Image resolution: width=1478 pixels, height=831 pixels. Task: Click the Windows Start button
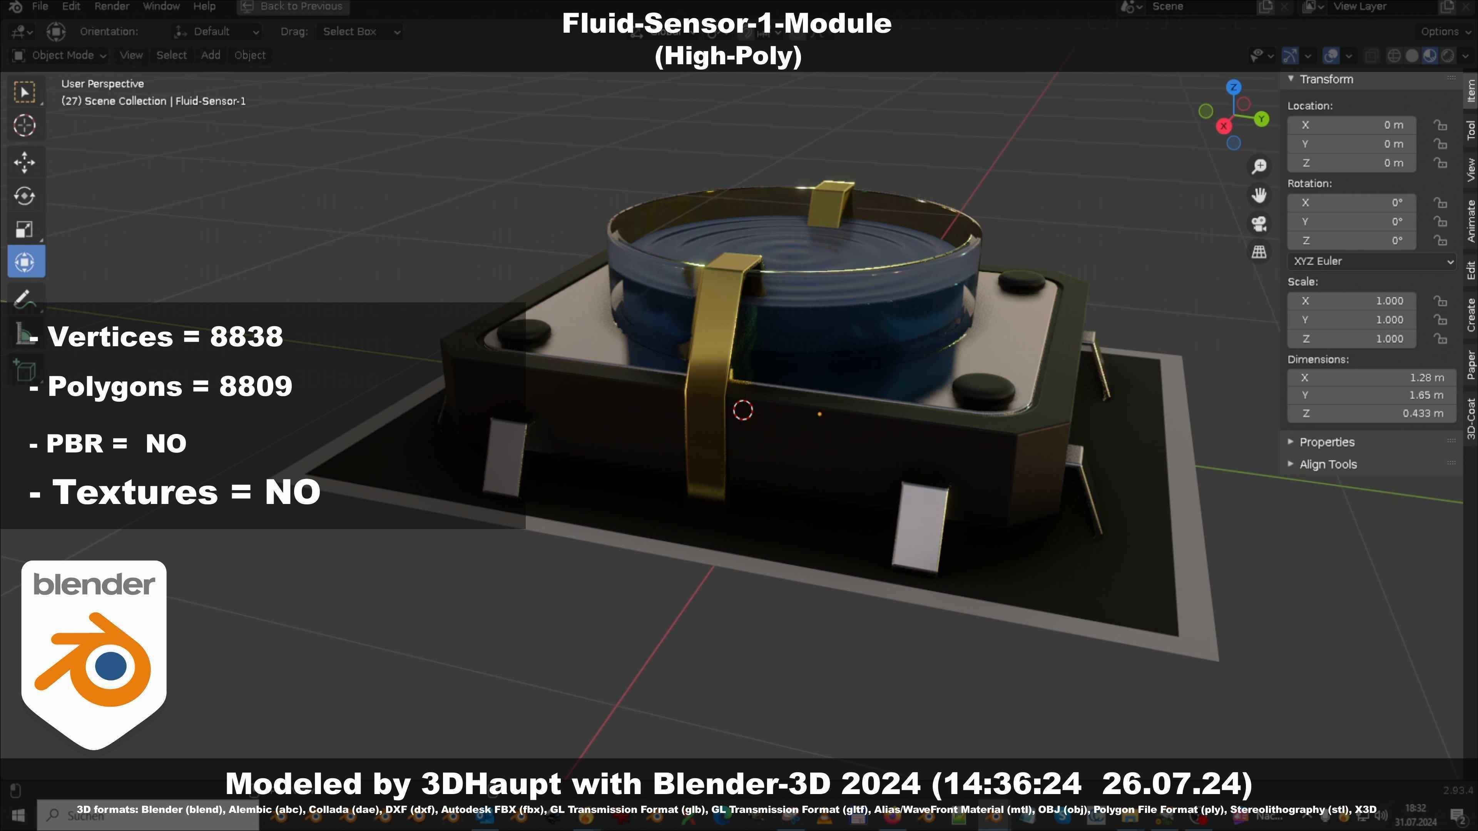pyautogui.click(x=18, y=815)
